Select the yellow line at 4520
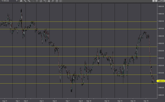This screenshot has width=165, height=102. click(x=78, y=65)
